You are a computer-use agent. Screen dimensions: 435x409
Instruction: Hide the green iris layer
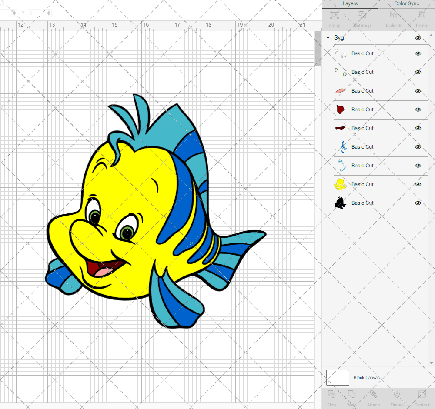(x=418, y=72)
